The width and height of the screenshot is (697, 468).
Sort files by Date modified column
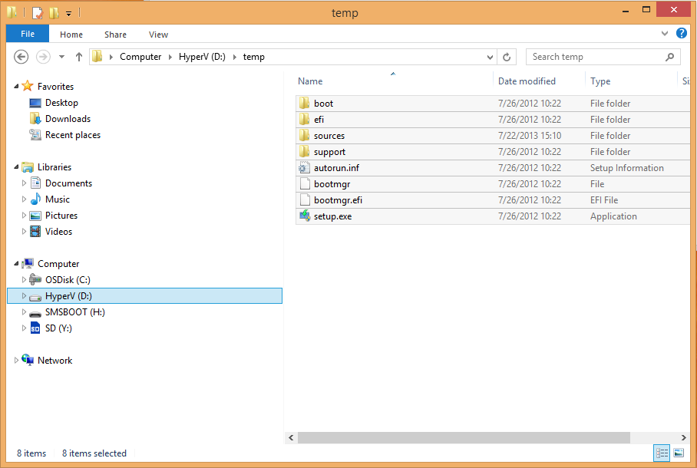527,81
